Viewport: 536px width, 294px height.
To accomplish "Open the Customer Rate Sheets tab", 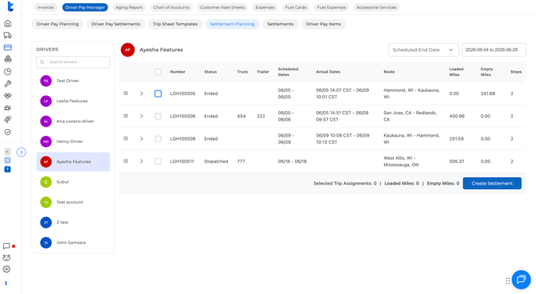I will (222, 7).
